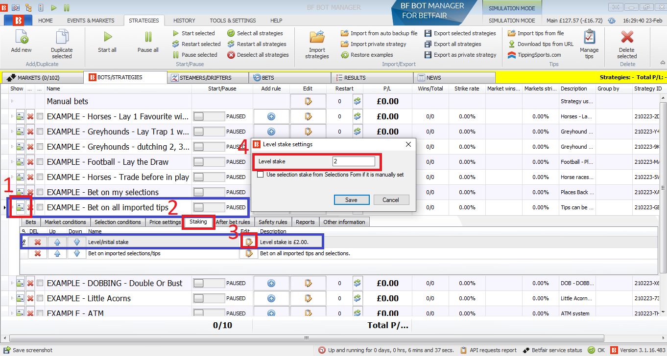Click Export as private strategy
Screen dimensions: 667x356
[x=460, y=55]
